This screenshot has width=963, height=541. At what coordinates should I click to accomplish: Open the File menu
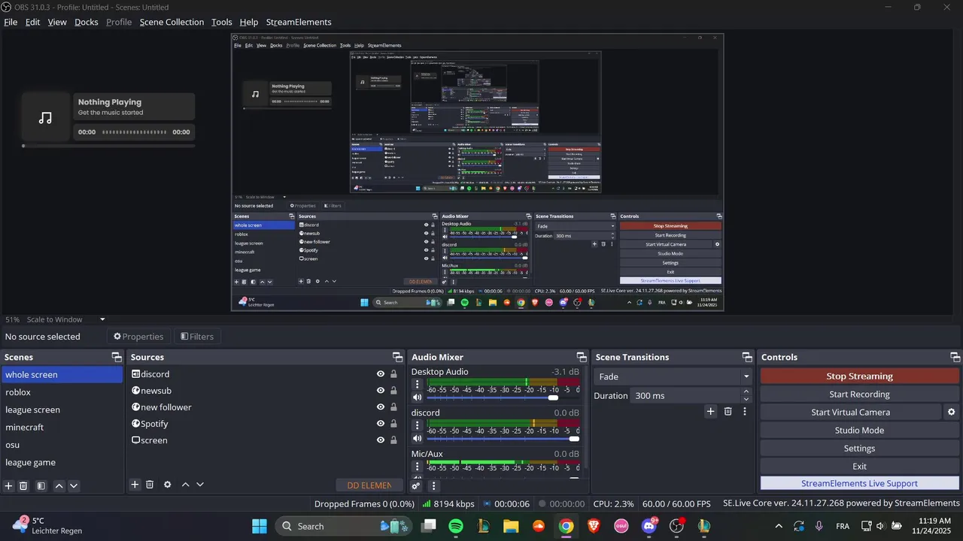click(x=11, y=22)
